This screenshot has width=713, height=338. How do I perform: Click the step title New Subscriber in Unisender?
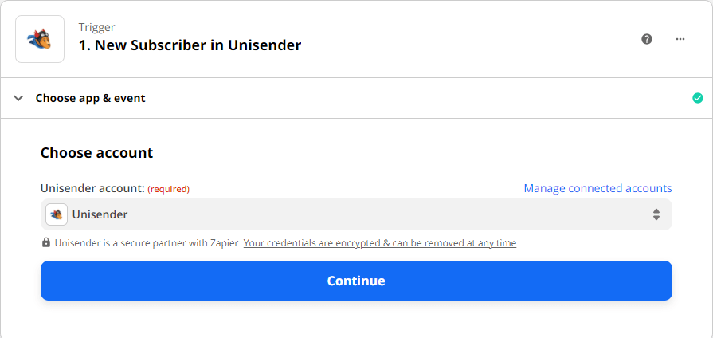[190, 45]
